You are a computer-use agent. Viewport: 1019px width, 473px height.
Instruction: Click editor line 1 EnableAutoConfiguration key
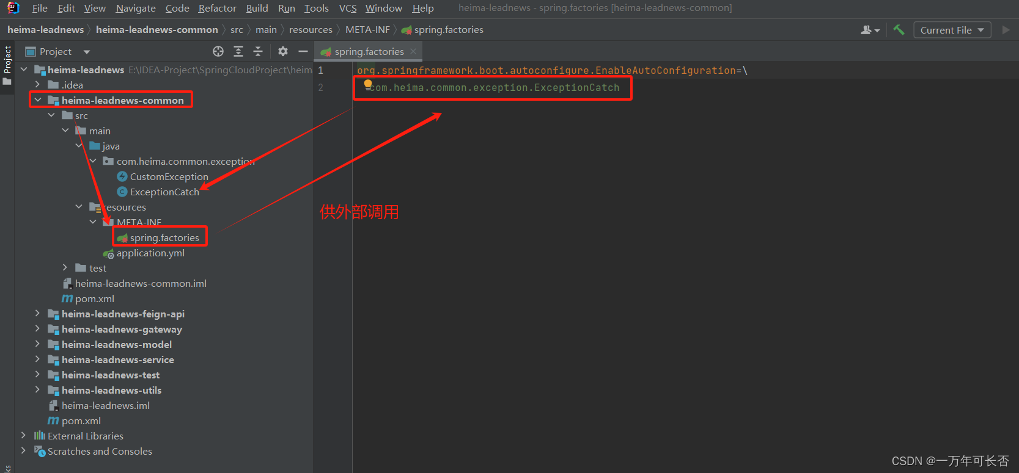(552, 70)
